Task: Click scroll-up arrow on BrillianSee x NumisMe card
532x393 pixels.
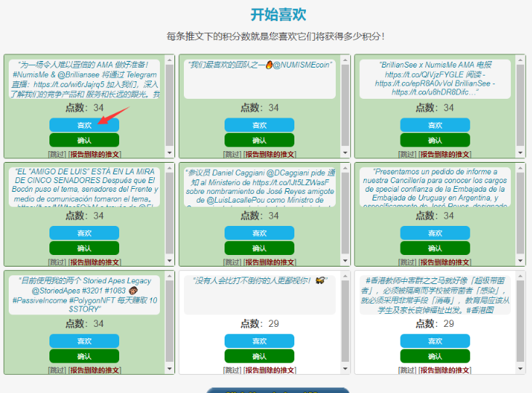Action: click(x=520, y=59)
